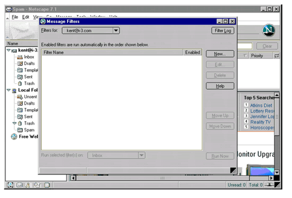Open the Horoscopes search link

click(262, 128)
